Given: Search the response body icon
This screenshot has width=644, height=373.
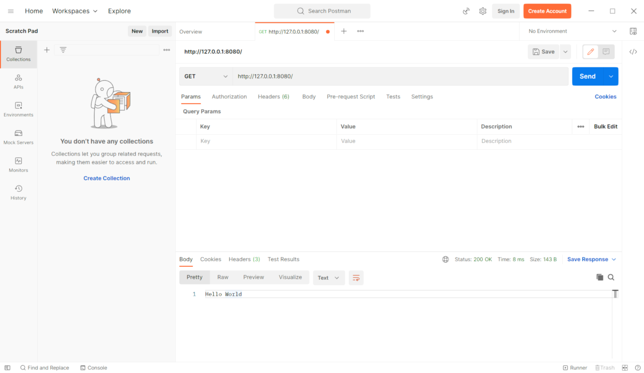Looking at the screenshot, I should (611, 278).
